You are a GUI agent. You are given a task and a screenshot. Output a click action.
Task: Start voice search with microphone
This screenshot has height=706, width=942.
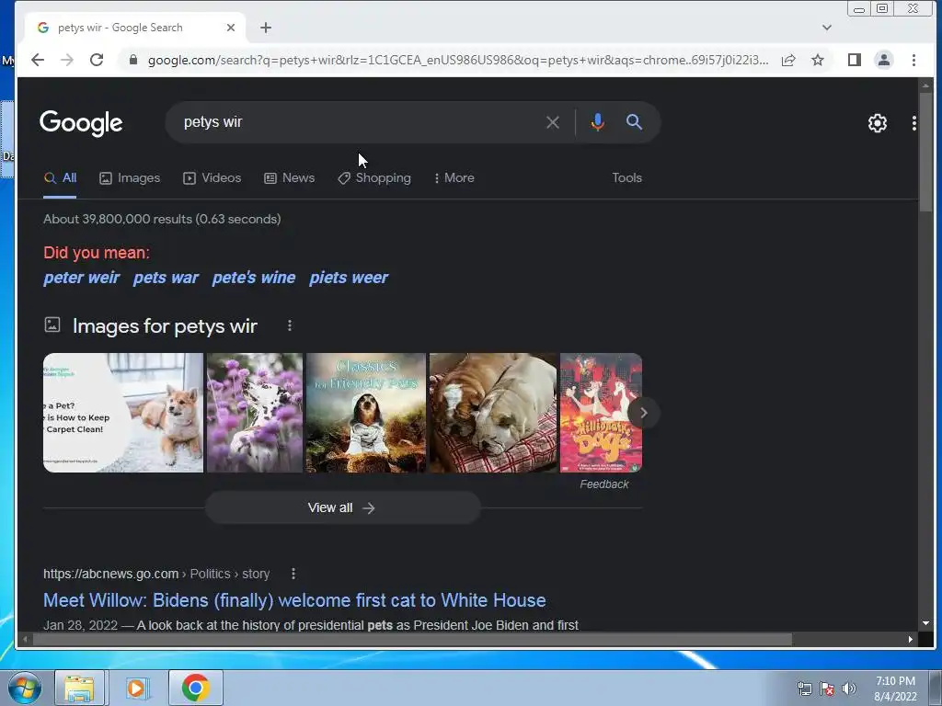click(597, 122)
